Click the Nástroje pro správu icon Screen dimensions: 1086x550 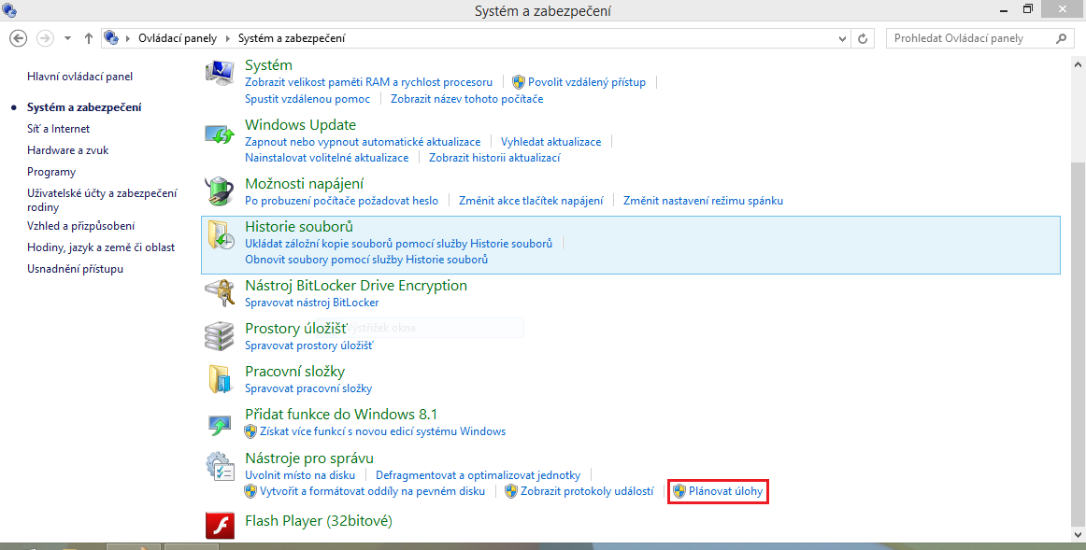(219, 466)
